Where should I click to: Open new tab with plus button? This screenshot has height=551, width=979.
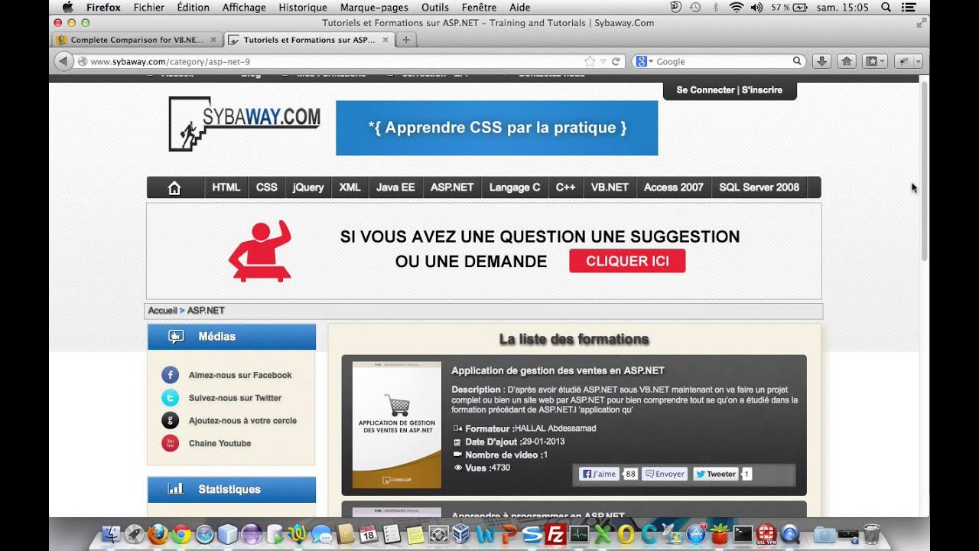[x=405, y=40]
